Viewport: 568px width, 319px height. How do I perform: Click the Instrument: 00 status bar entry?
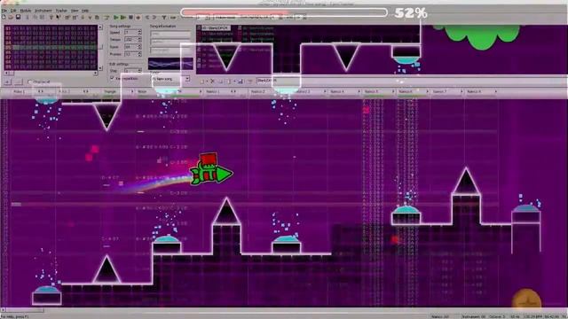pos(475,316)
